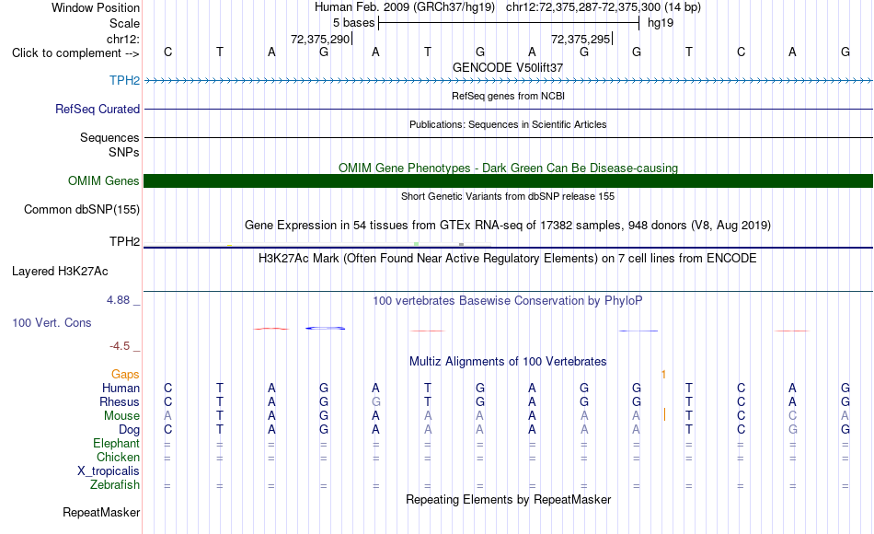Click the 'OMIM Gene Phenotypes' green title

508,168
